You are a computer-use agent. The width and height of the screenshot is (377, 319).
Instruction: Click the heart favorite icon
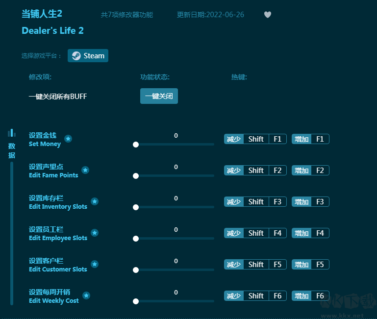click(267, 15)
